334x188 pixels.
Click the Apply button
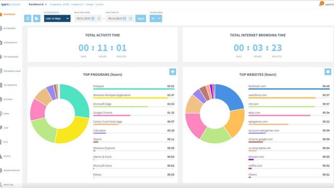(140, 18)
